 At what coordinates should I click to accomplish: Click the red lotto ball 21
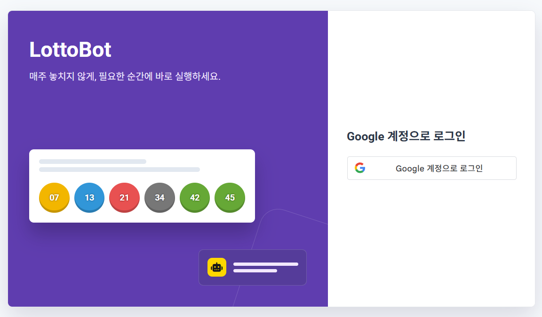[x=124, y=198]
